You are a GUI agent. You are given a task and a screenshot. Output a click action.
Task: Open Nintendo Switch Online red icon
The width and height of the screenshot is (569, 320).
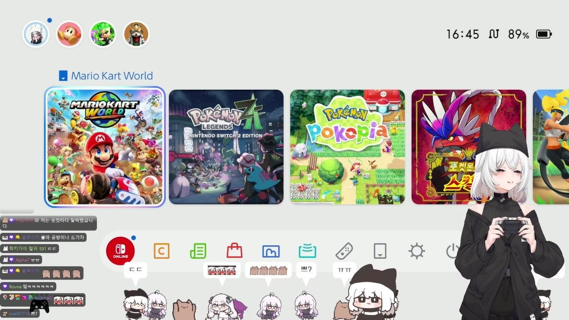120,252
